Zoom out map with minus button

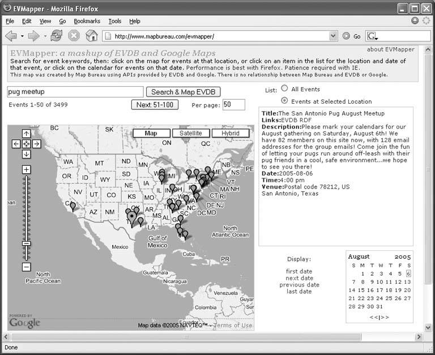[26, 267]
